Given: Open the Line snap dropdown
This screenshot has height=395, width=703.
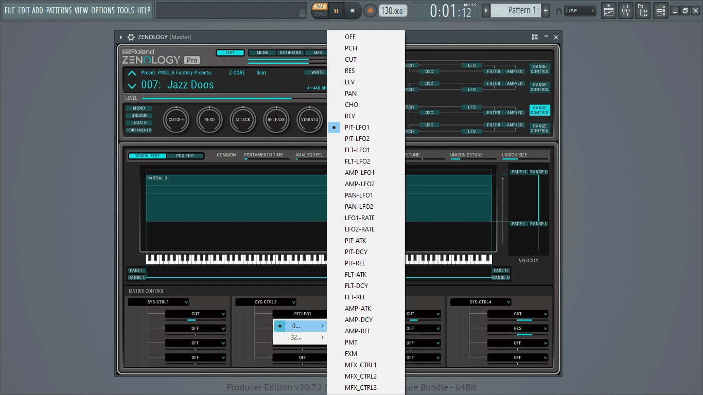Looking at the screenshot, I should pyautogui.click(x=580, y=10).
